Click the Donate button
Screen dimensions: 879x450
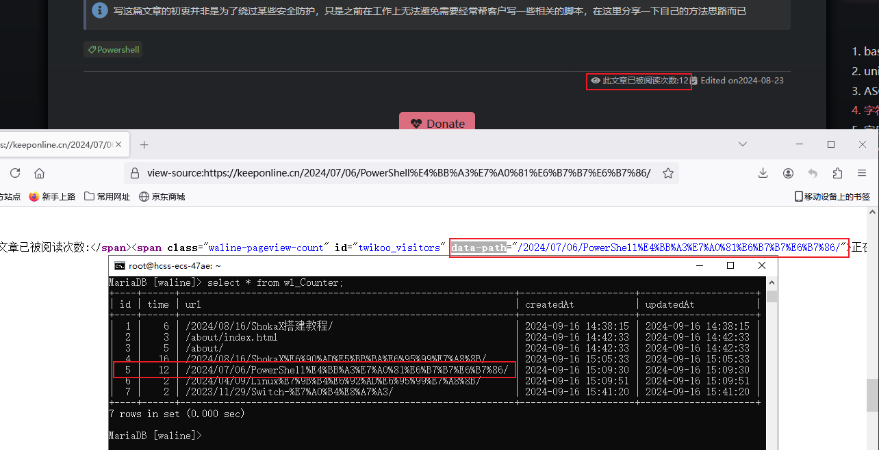point(437,124)
